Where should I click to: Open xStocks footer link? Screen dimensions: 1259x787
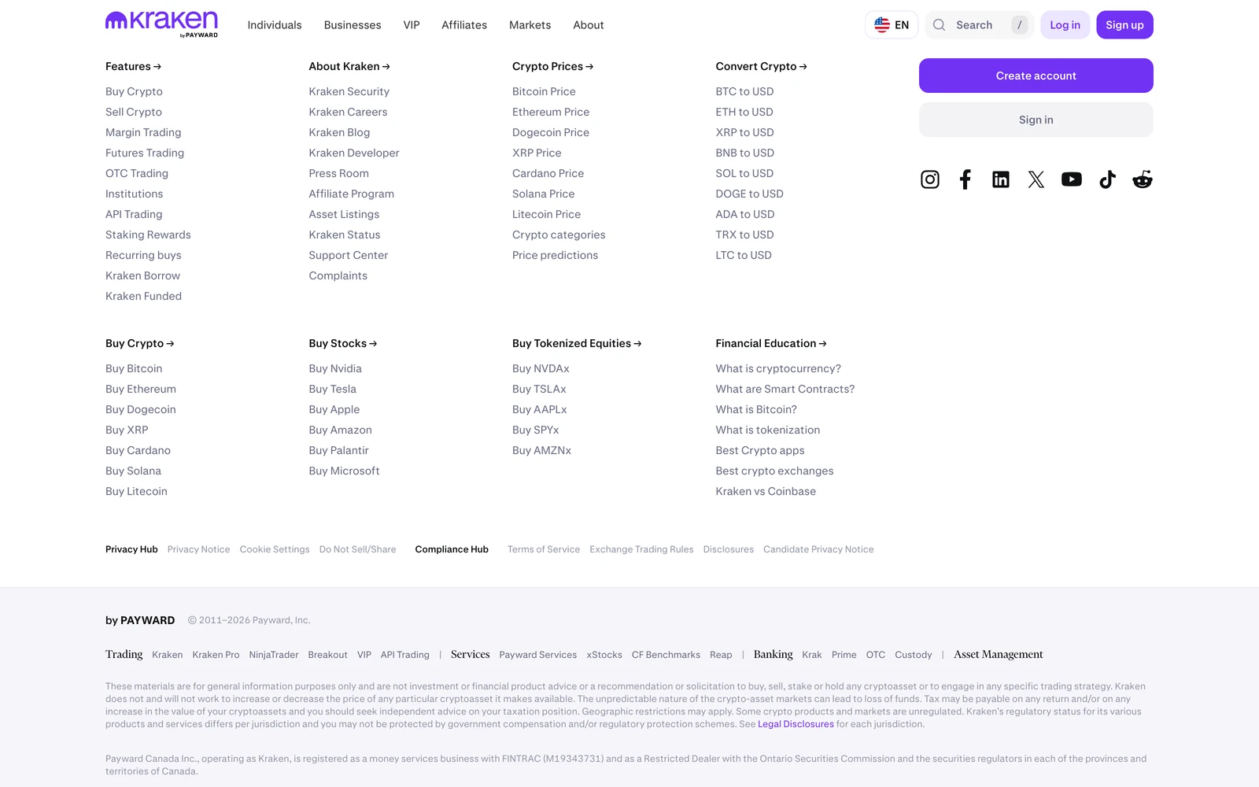pos(604,655)
